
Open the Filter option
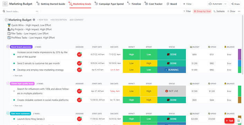tap(187, 11)
